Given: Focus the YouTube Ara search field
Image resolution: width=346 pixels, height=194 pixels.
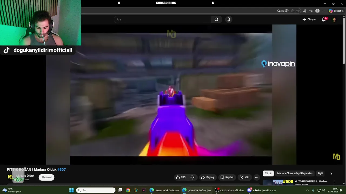Looking at the screenshot, I should tap(162, 19).
